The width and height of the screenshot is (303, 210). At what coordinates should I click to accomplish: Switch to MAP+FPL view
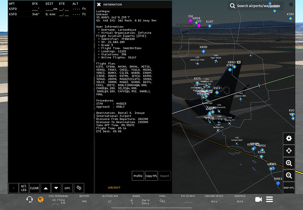coord(289,188)
